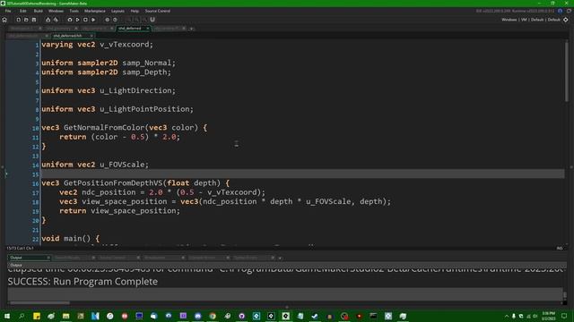The width and height of the screenshot is (574, 322).
Task: Open Game Options gear icon in toolbar
Action: (108, 20)
